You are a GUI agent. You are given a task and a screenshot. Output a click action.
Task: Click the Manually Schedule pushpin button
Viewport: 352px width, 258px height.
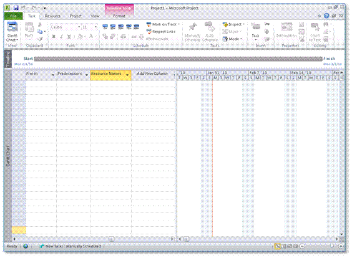tap(192, 32)
